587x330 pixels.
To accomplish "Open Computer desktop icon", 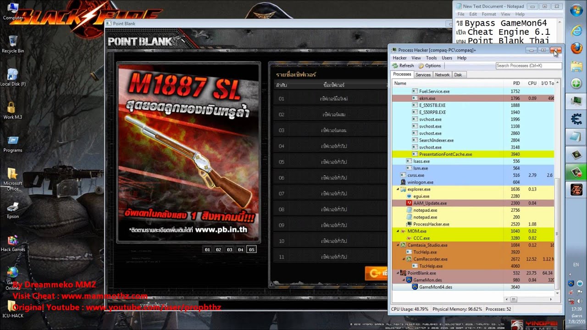I will tap(13, 10).
